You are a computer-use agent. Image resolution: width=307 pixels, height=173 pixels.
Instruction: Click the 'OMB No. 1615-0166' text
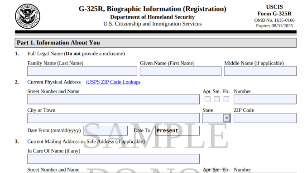point(274,20)
